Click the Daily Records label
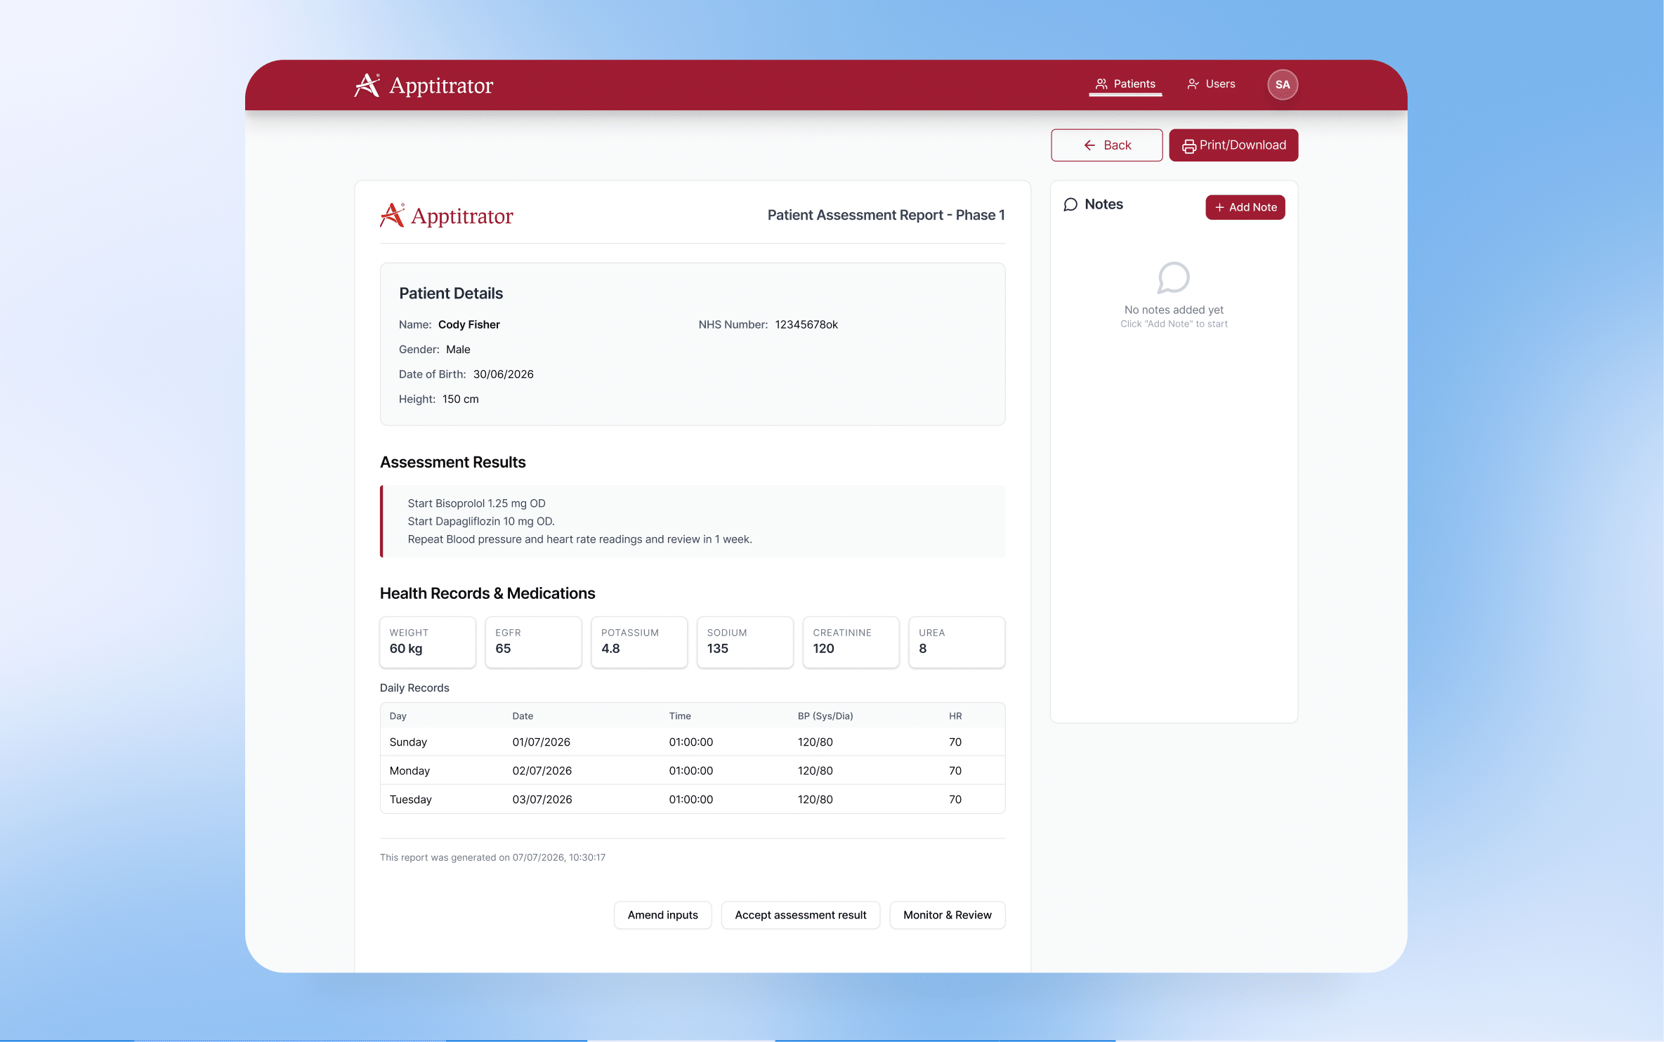Screen dimensions: 1664x1042 pos(414,688)
